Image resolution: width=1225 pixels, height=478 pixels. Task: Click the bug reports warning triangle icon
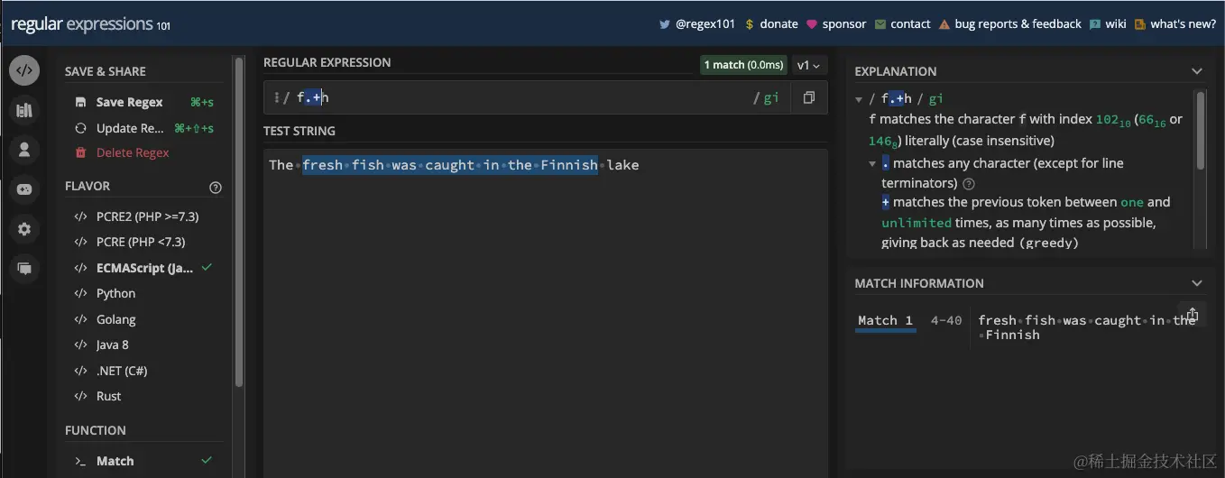click(944, 24)
